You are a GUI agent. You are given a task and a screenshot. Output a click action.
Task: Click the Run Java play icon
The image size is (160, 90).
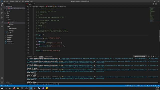[x=153, y=4]
